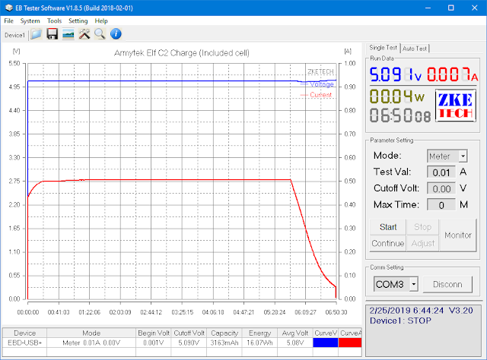Click the Avg Volt column header
This screenshot has height=360, width=487.
(295, 333)
